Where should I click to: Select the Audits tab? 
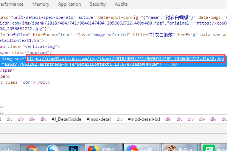(121, 4)
